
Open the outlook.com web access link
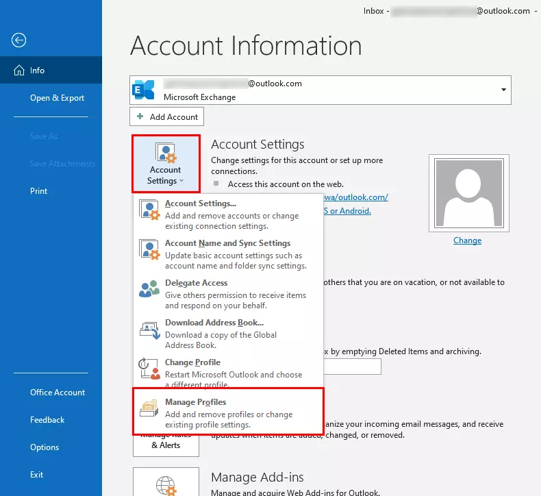pyautogui.click(x=355, y=197)
